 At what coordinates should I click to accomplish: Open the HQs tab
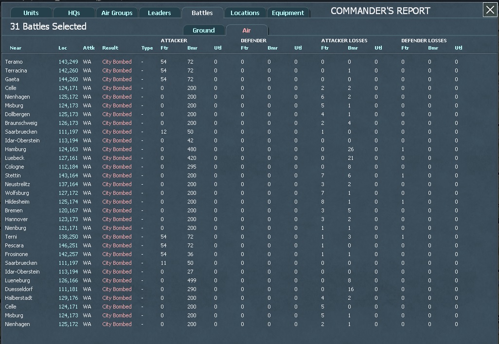coord(74,13)
